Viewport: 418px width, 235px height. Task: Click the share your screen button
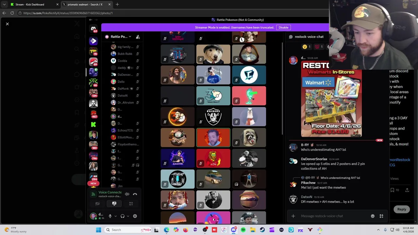[x=114, y=204]
